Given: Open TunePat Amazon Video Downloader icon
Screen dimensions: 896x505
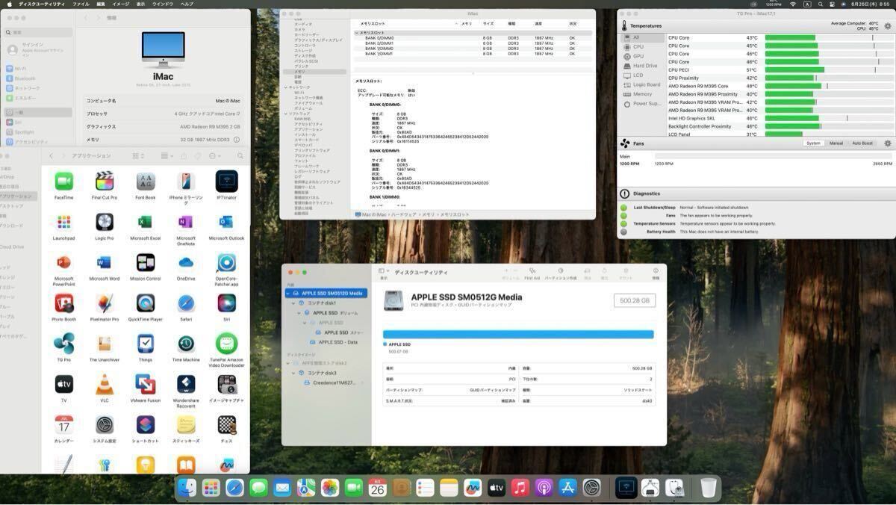Looking at the screenshot, I should (226, 344).
